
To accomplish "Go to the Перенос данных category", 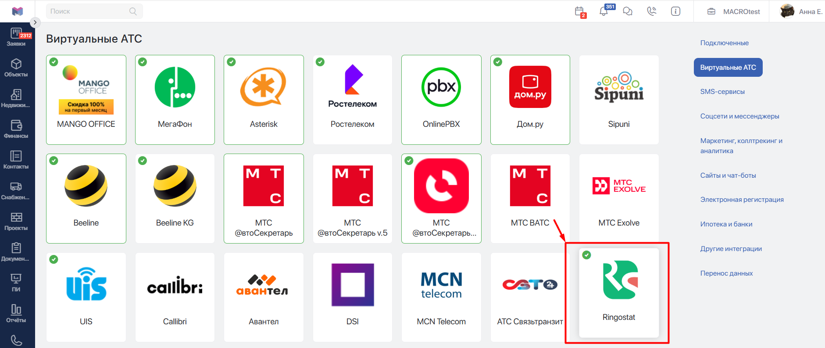I will click(x=726, y=273).
